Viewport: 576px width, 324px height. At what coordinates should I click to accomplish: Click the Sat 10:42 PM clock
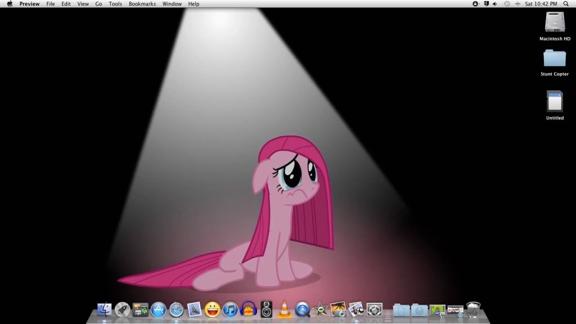click(x=541, y=4)
